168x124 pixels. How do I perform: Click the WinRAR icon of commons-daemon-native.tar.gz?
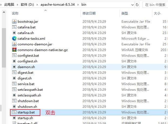point(14,50)
